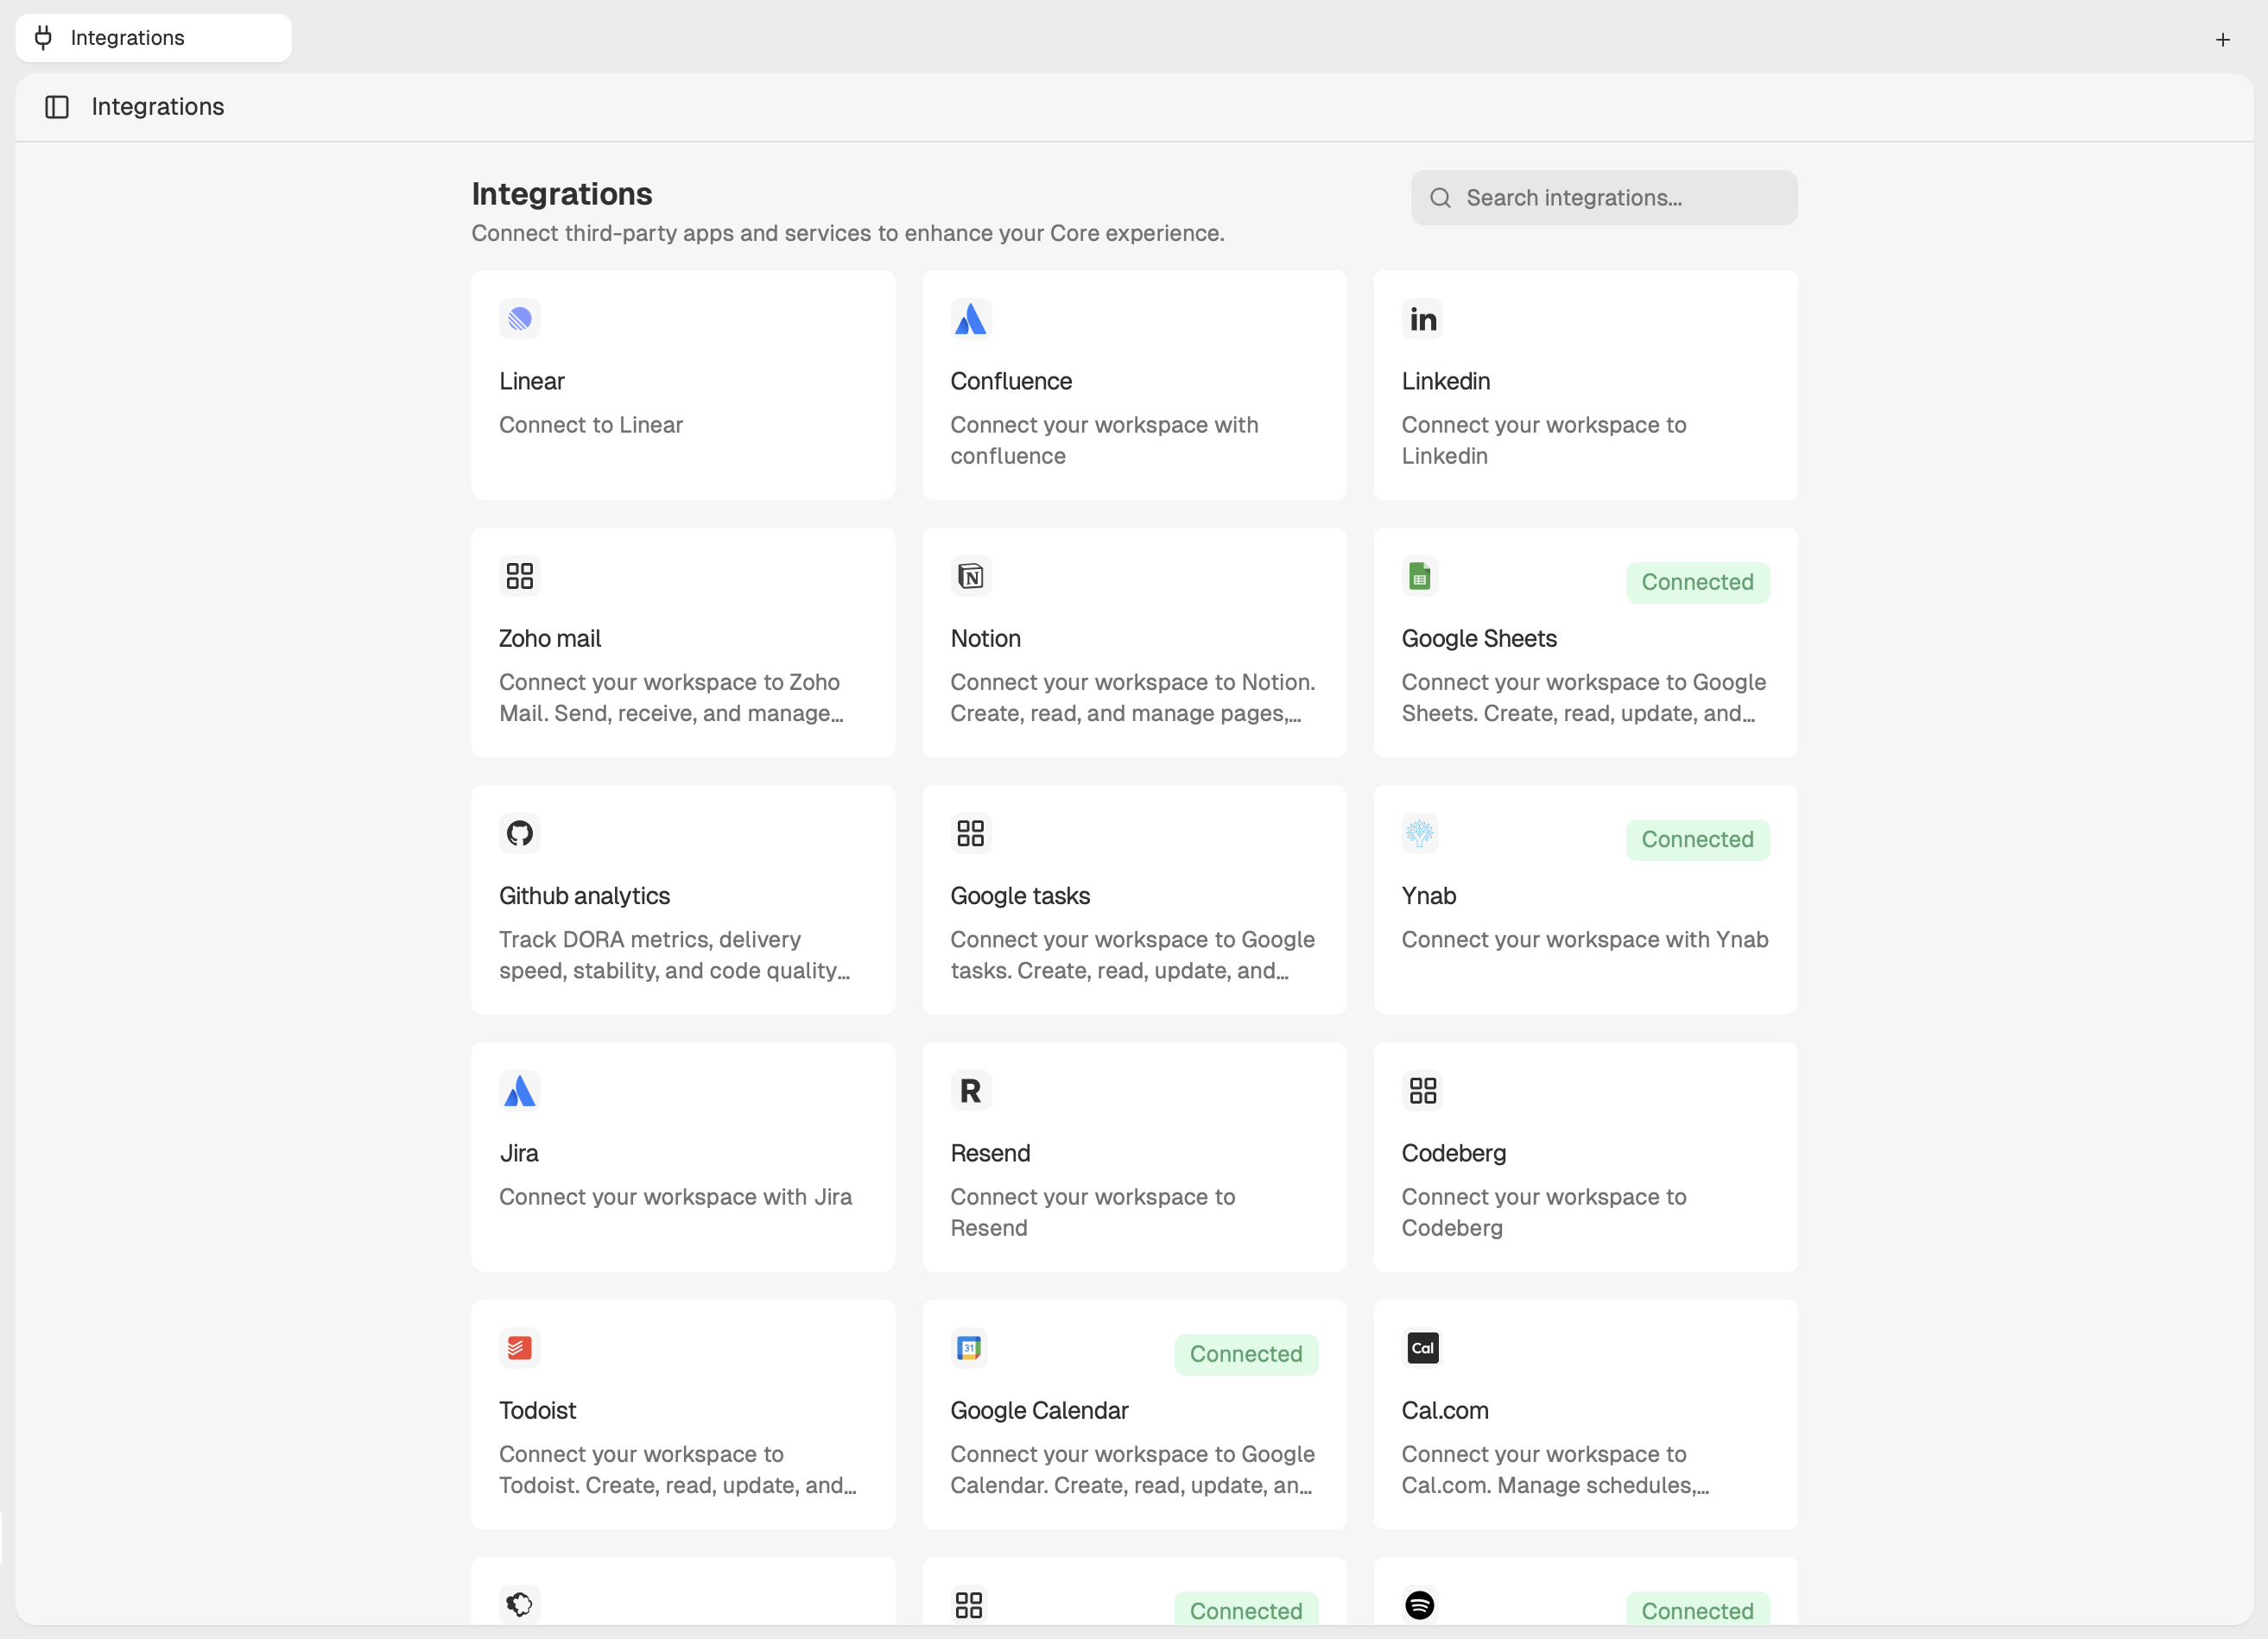2268x1639 pixels.
Task: Open the Google Calendar card title
Action: click(1039, 1410)
